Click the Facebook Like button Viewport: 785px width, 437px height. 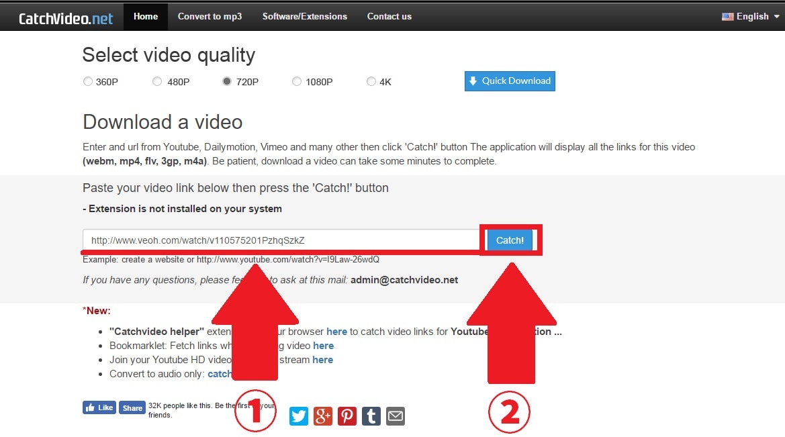click(x=99, y=407)
